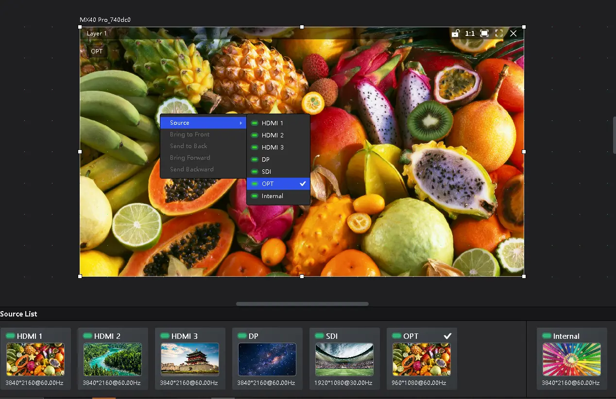Click the horizontal canvas scrollbar

(302, 304)
